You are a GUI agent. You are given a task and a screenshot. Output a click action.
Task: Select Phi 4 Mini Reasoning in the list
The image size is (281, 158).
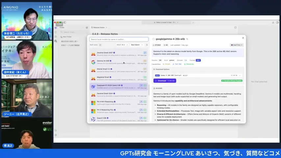coord(118,103)
